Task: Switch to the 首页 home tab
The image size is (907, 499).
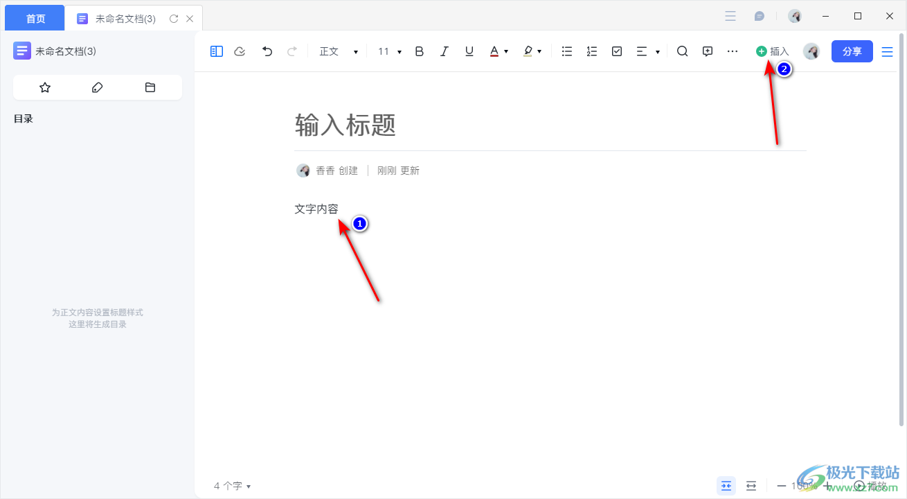Action: tap(35, 18)
